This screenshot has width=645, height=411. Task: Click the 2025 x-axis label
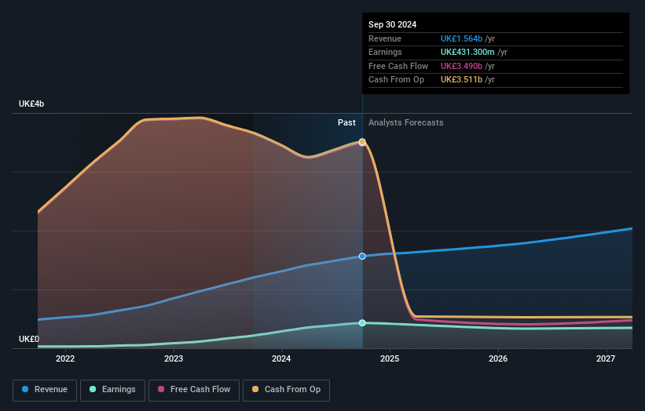tap(390, 359)
